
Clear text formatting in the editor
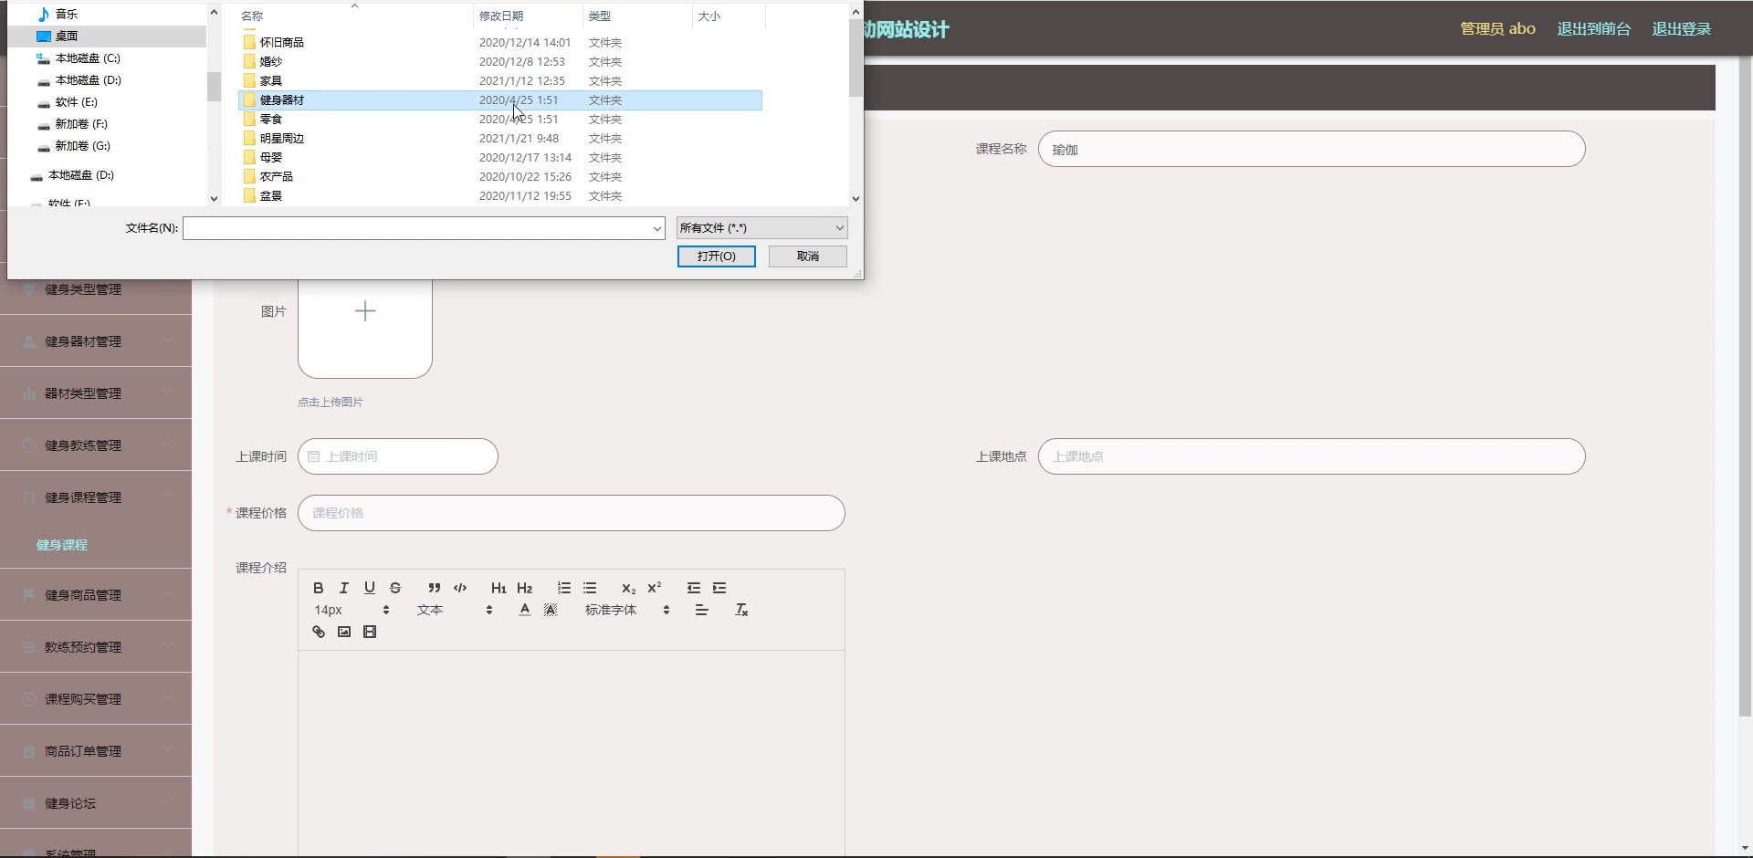(741, 610)
